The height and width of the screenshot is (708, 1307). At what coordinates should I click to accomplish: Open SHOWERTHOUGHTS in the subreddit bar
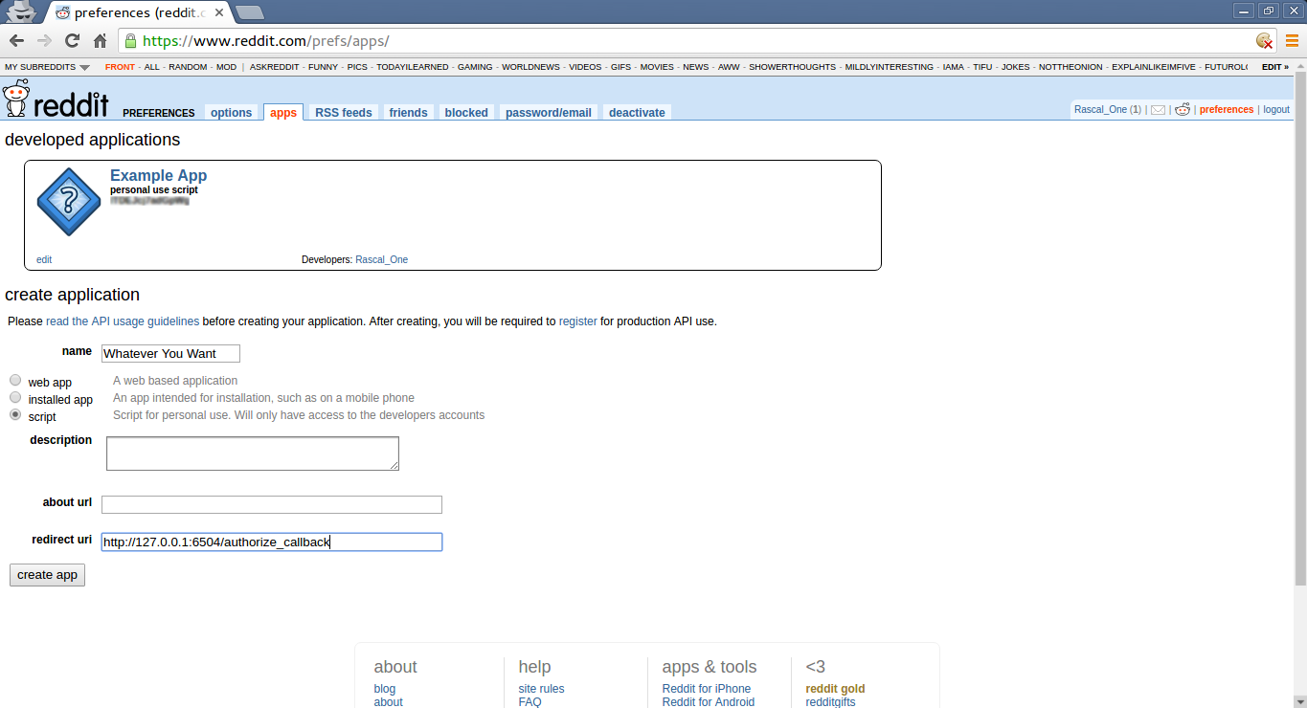tap(792, 67)
